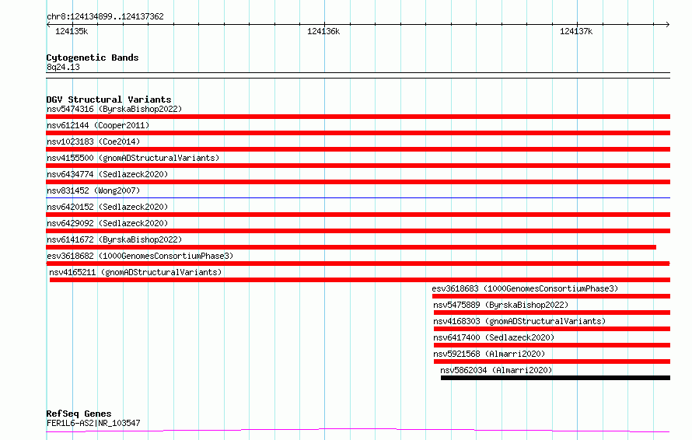The image size is (692, 440).
Task: Click the nsv6141672 (ByrskaBishop2022) shorter red bar
Action: pyautogui.click(x=351, y=247)
